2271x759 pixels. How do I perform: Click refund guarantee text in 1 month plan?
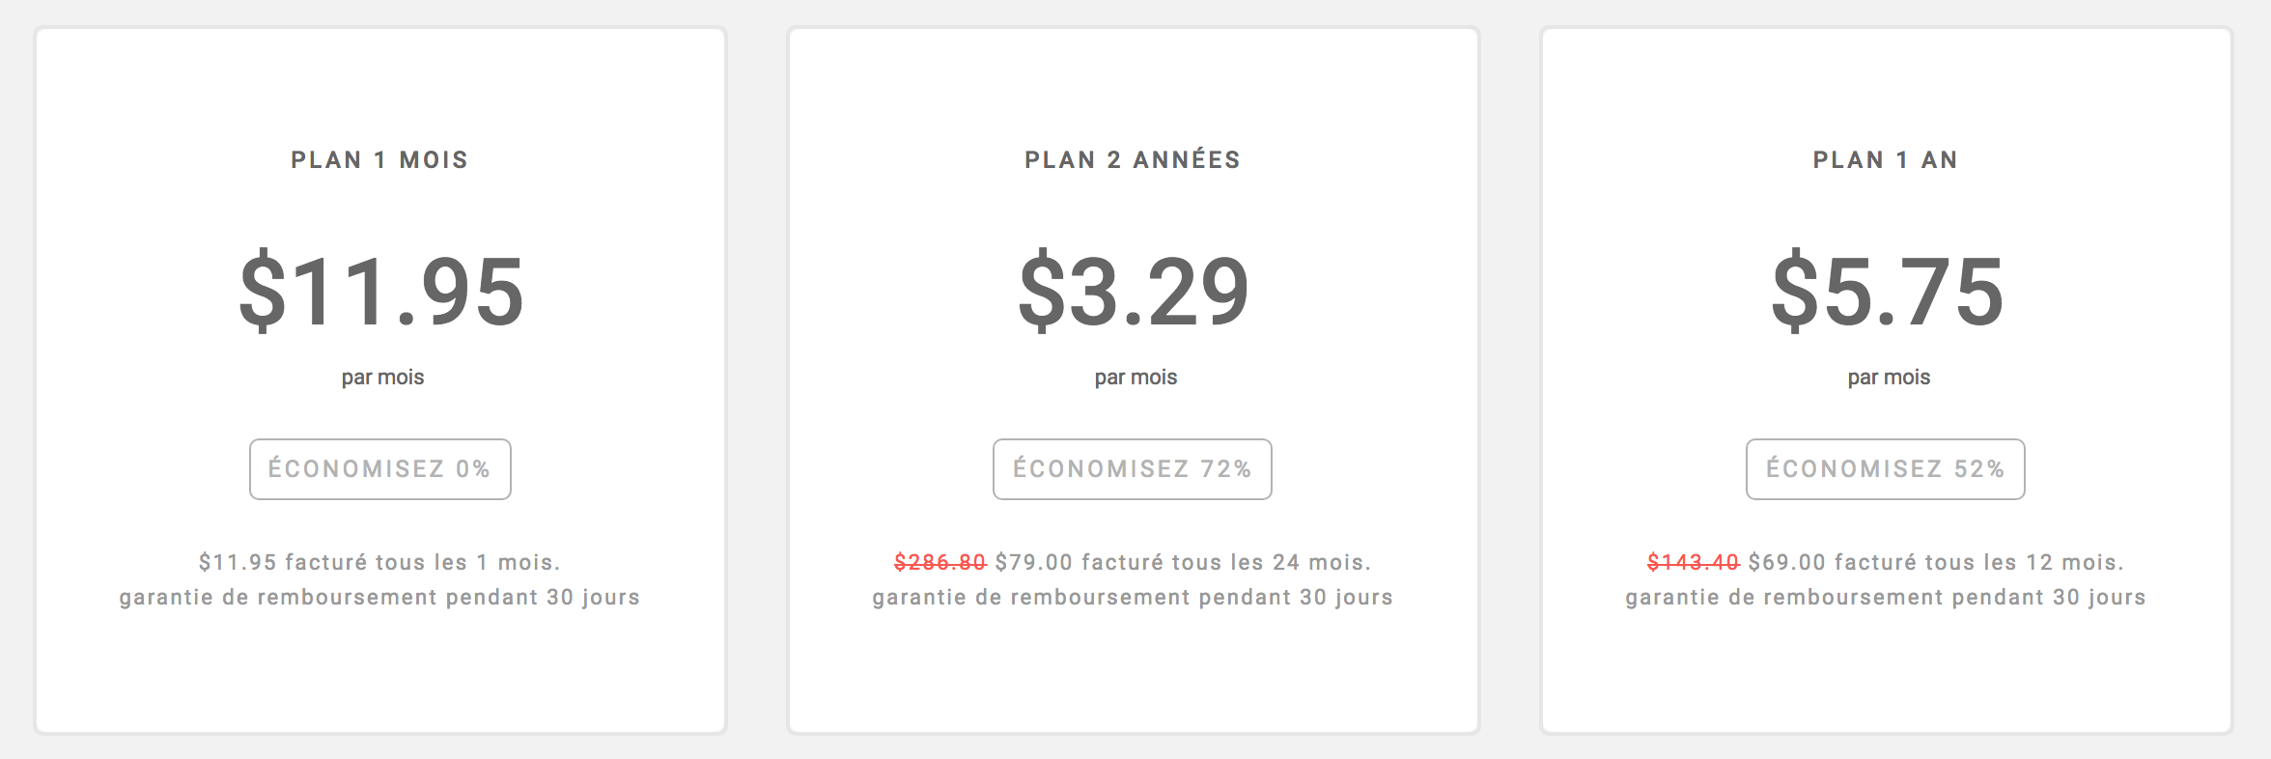(379, 598)
